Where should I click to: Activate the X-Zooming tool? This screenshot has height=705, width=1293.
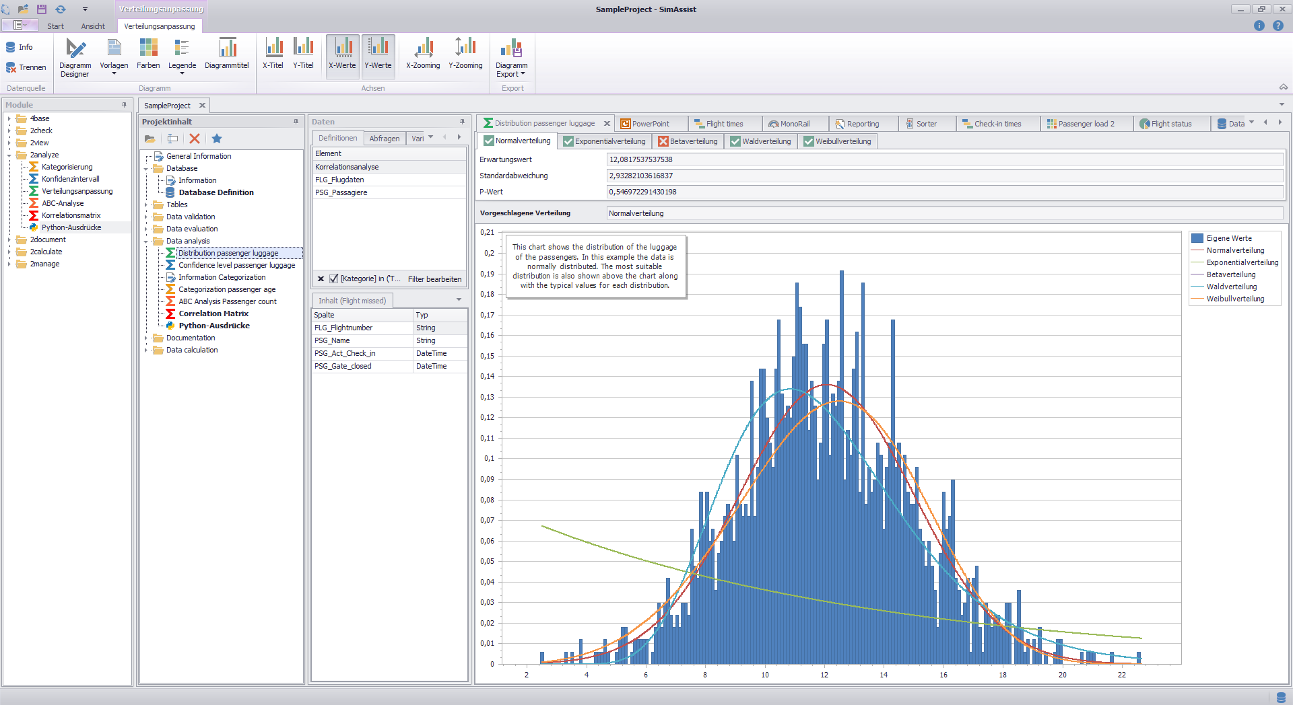(x=423, y=57)
